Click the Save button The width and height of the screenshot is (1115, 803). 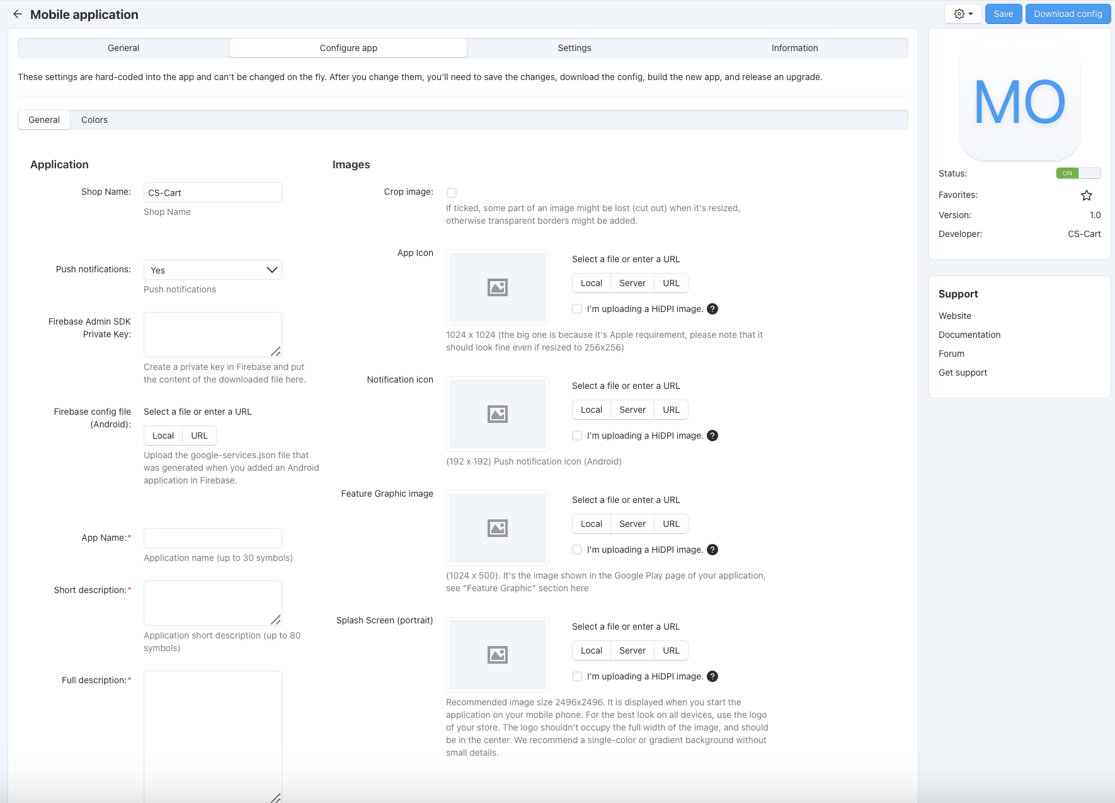[x=1003, y=14]
